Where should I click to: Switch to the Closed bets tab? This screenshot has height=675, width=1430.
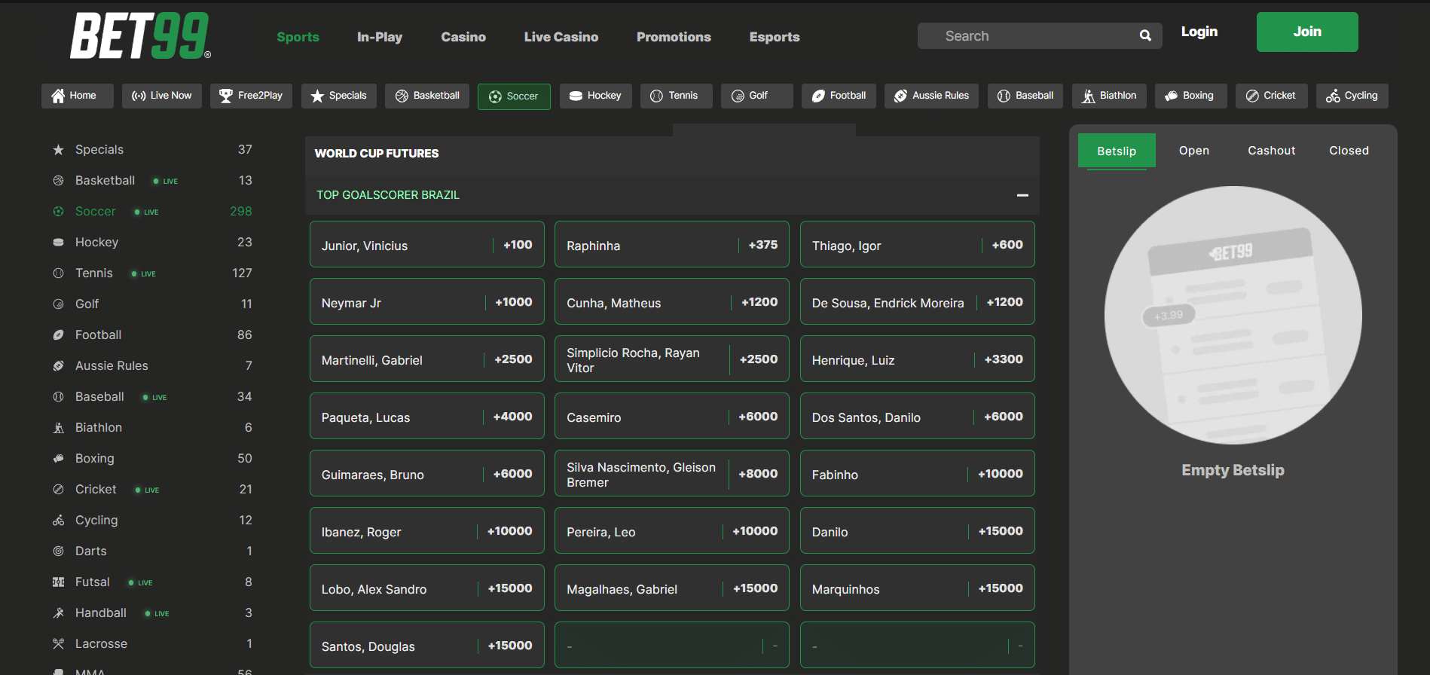pyautogui.click(x=1349, y=151)
